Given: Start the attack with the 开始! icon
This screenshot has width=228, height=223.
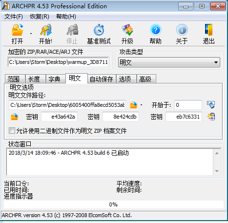Looking at the screenshot, I should pyautogui.click(x=46, y=30).
